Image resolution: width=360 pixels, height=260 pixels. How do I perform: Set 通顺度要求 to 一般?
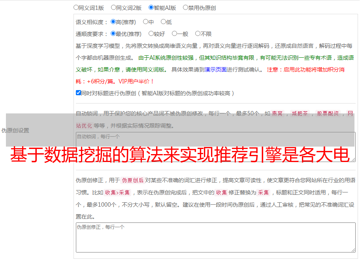(x=175, y=34)
